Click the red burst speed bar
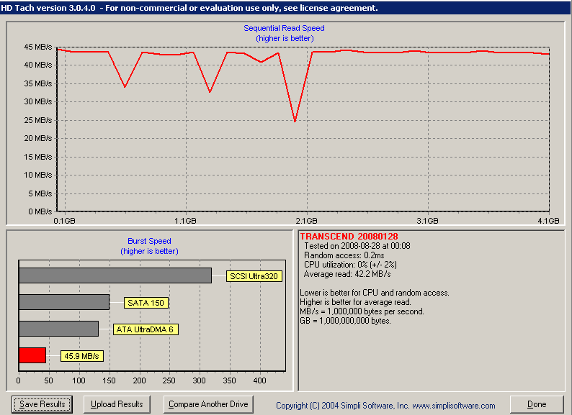Viewport: 572px width, 415px height. pyautogui.click(x=32, y=355)
